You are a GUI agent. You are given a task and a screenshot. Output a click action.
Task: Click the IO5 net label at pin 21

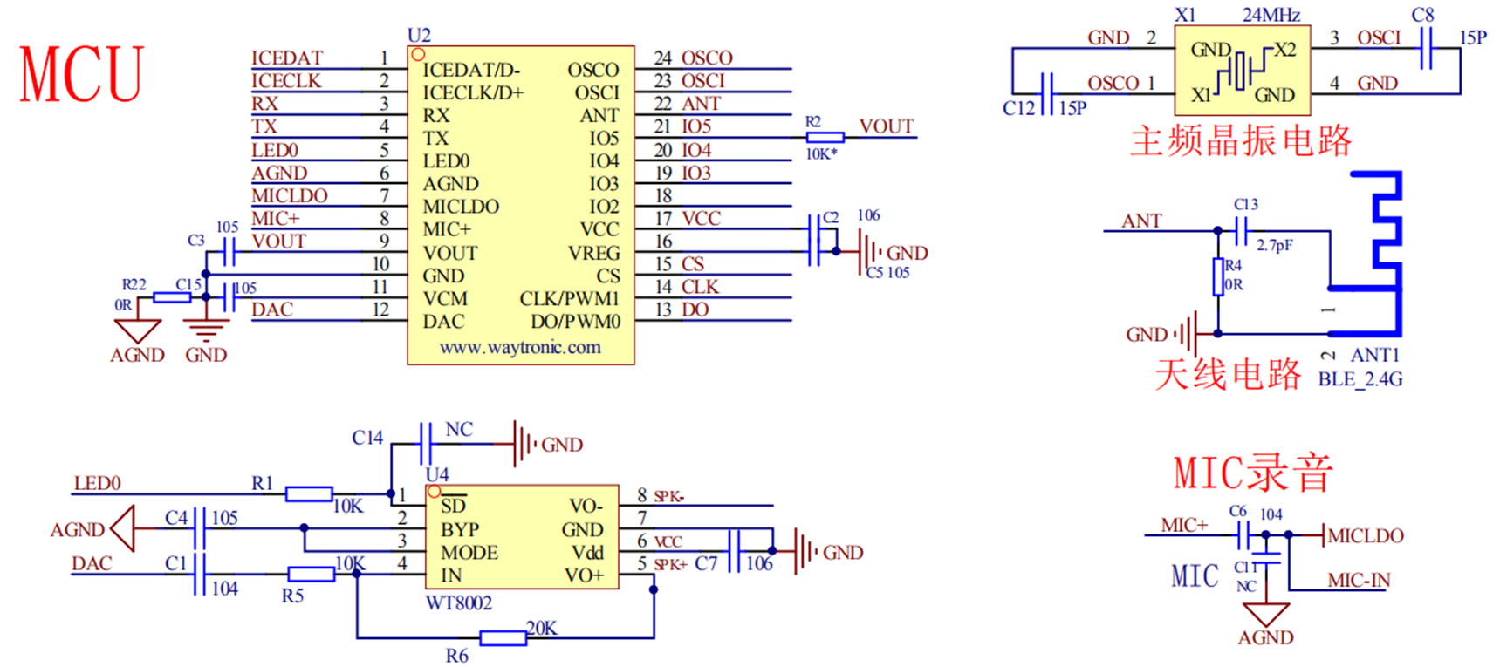click(x=696, y=126)
